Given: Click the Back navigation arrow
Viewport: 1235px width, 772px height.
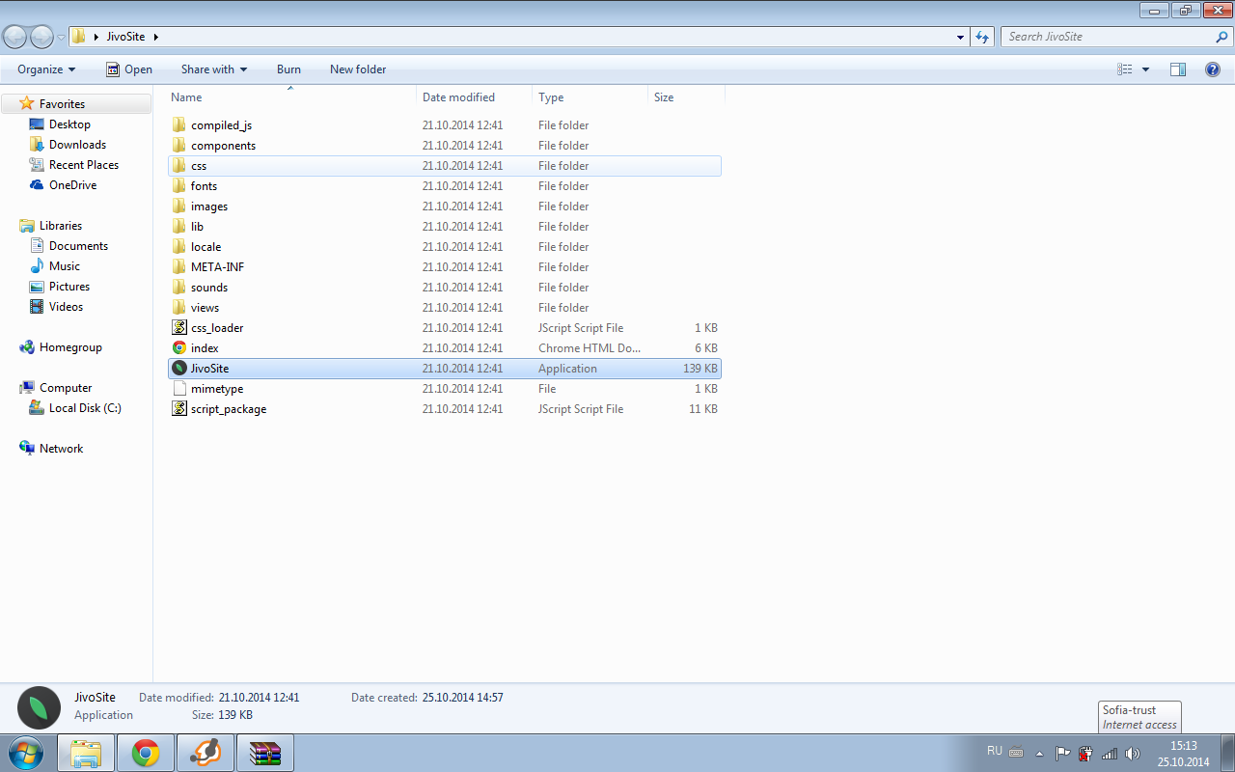Looking at the screenshot, I should (x=15, y=37).
